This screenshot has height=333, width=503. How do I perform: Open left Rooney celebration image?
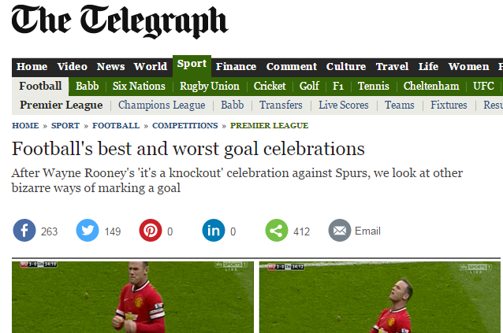tap(132, 297)
